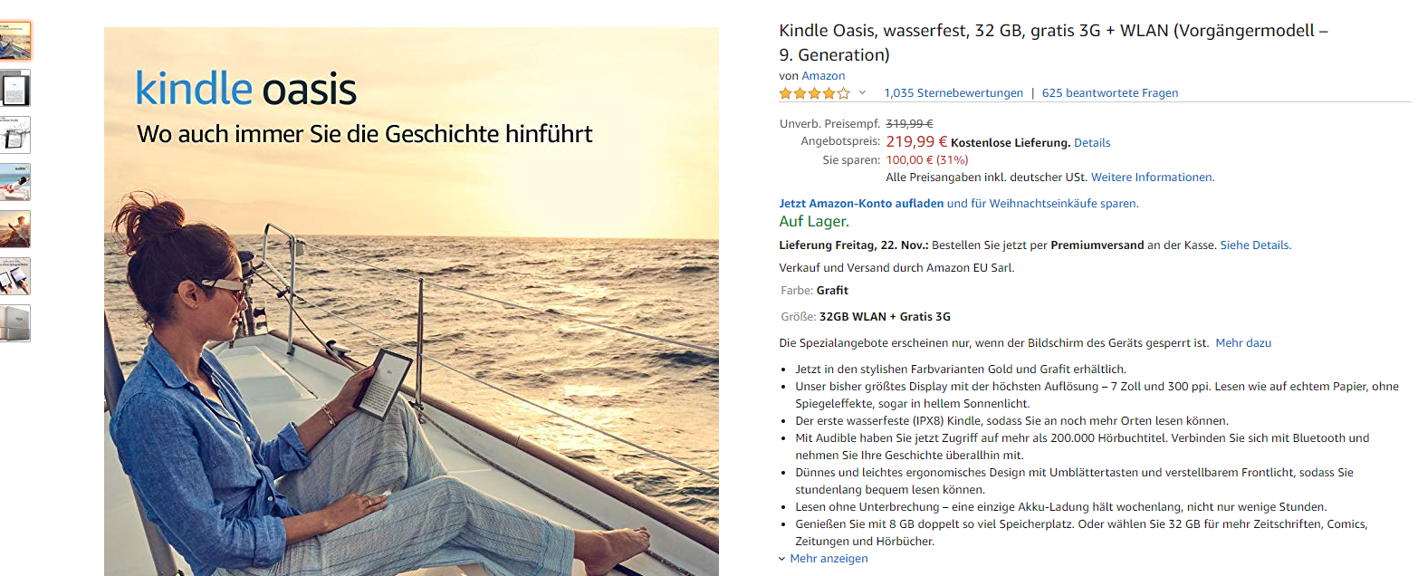Show the last thumbnail of Kindle back
The width and height of the screenshot is (1418, 576).
tap(14, 323)
